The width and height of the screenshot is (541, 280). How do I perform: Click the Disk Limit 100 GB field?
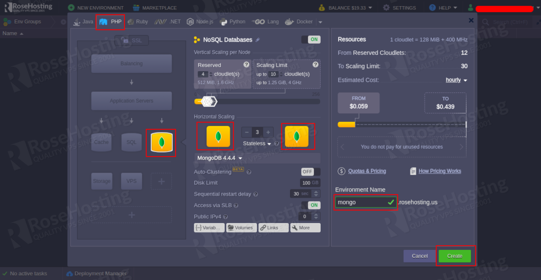(310, 183)
